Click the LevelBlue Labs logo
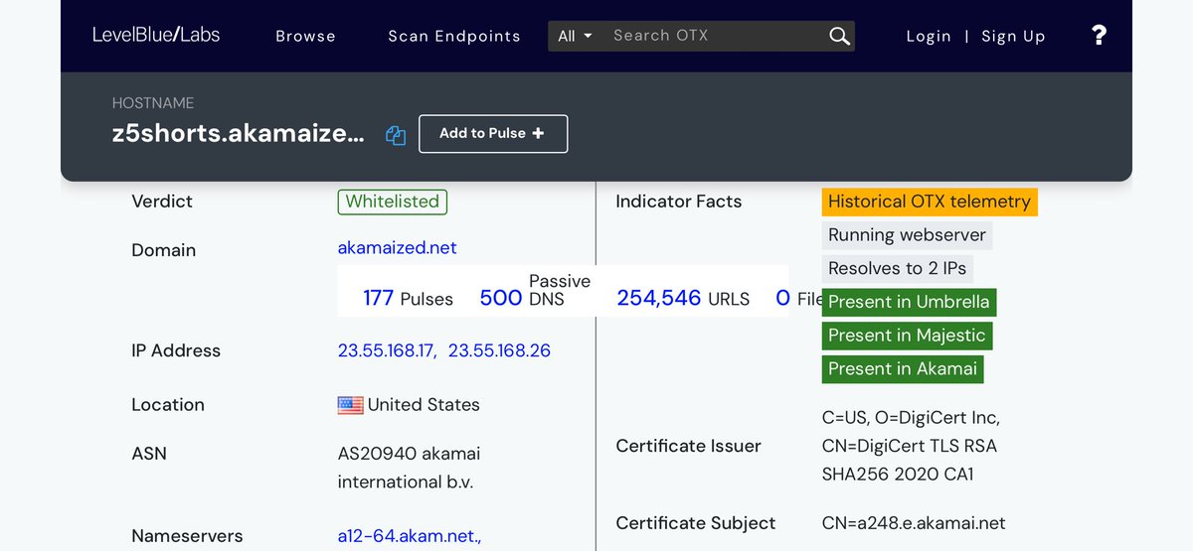 pos(156,35)
